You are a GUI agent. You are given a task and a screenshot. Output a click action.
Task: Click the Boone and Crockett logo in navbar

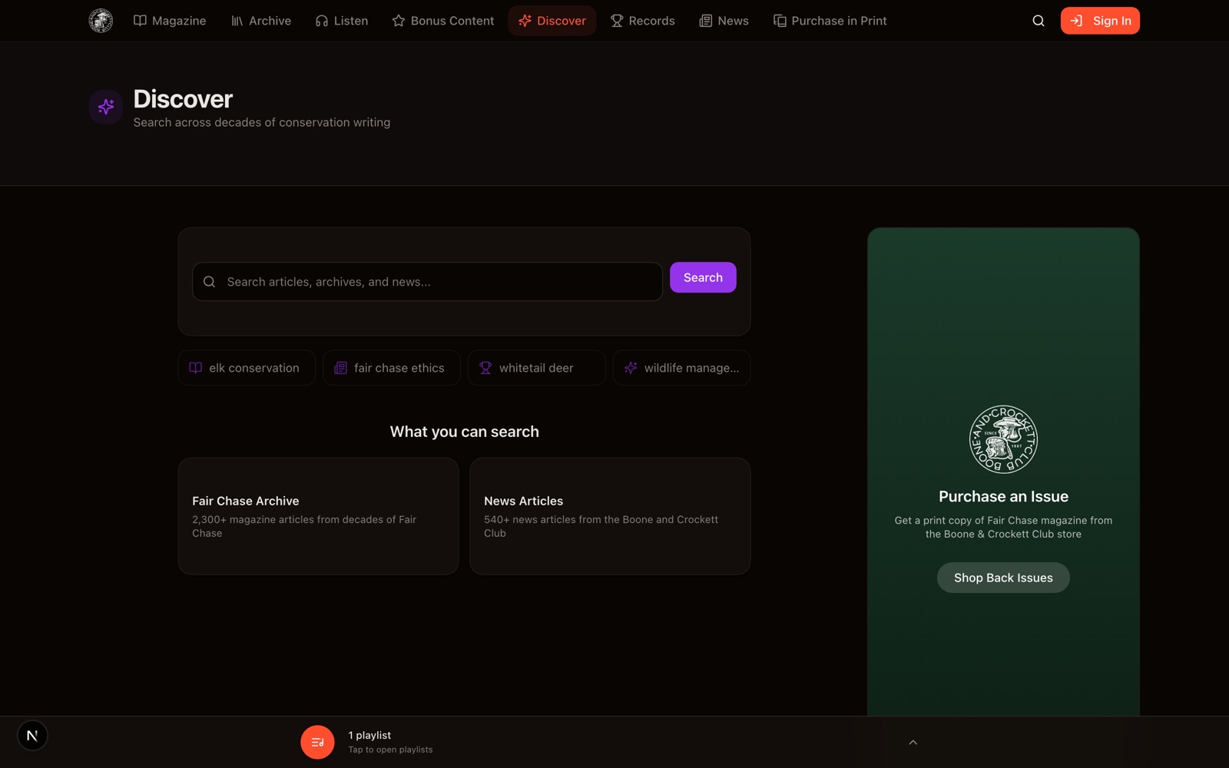(101, 21)
